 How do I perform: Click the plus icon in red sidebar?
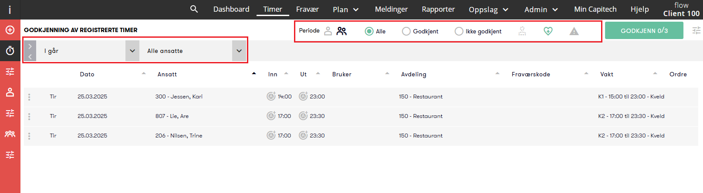click(10, 30)
